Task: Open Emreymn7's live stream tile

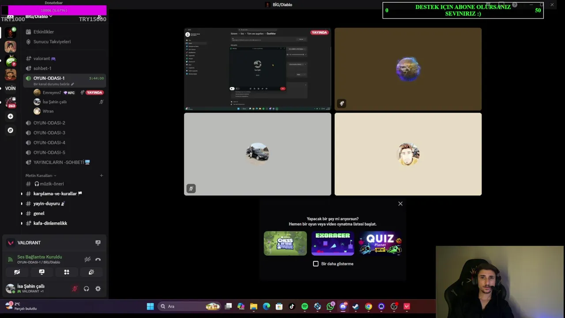Action: pos(257,69)
